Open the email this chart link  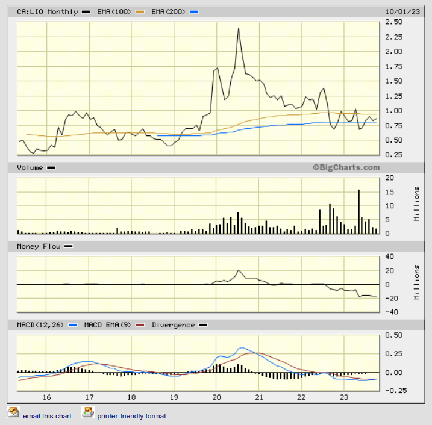click(x=47, y=416)
